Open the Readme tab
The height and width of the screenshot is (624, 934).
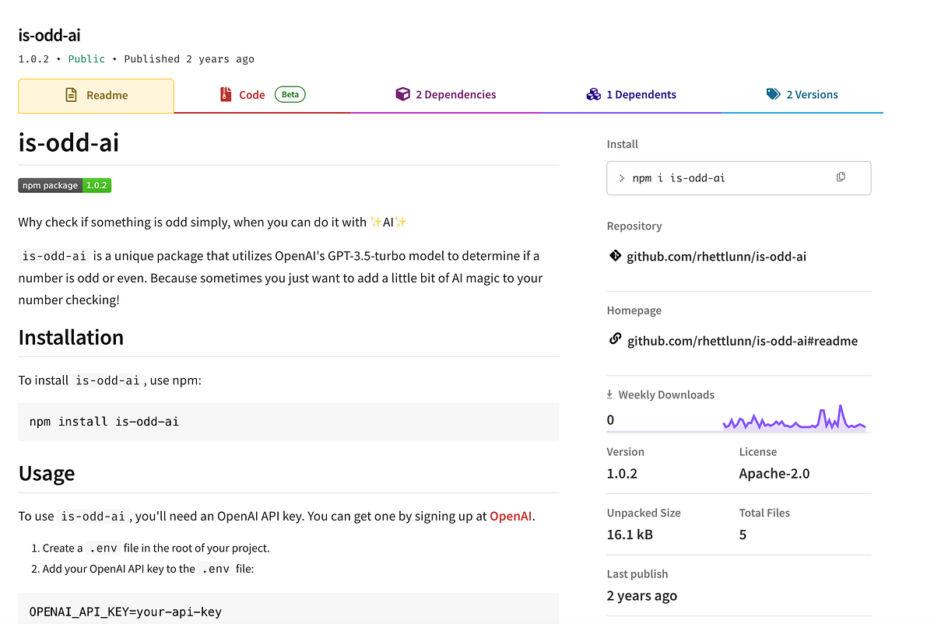[96, 95]
